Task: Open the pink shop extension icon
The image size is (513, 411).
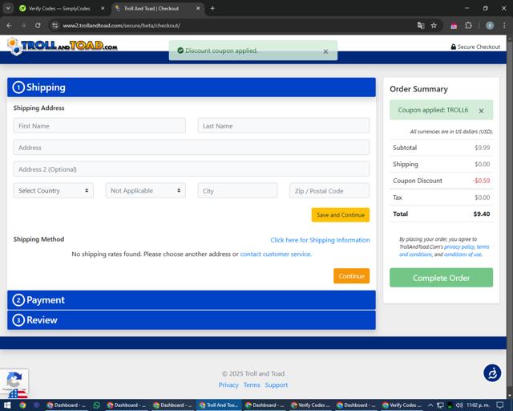Action: (454, 26)
